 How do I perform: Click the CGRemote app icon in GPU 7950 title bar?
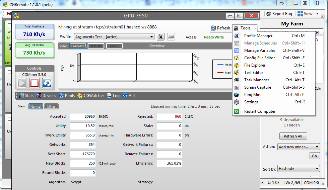pos(16,16)
